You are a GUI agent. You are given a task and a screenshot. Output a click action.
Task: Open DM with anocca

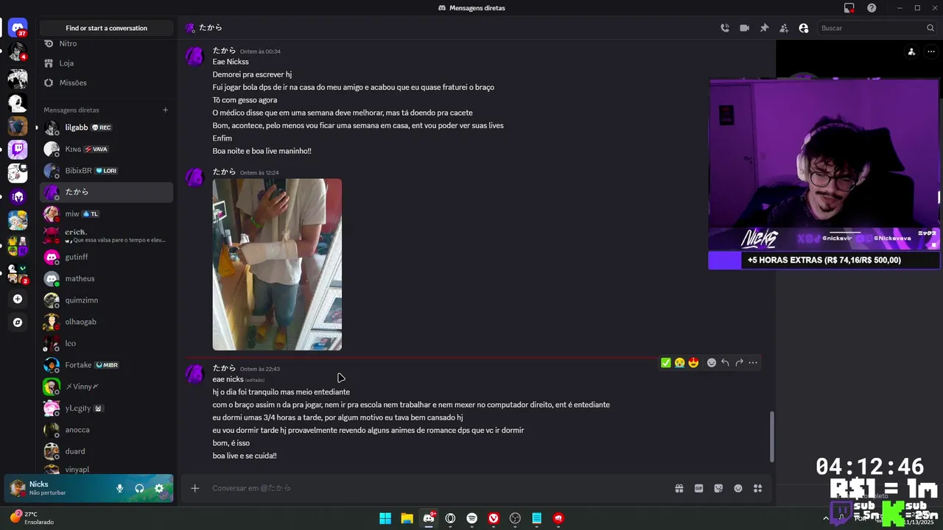[107, 430]
